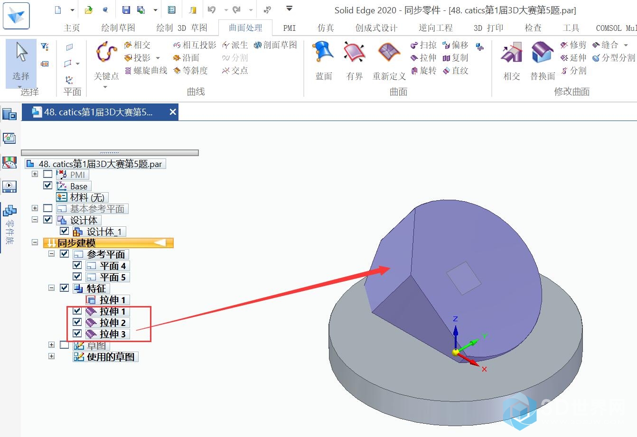Expand the PMI tree node

35,174
